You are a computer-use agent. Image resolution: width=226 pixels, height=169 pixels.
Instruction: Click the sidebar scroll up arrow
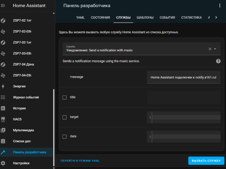click(x=54, y=13)
